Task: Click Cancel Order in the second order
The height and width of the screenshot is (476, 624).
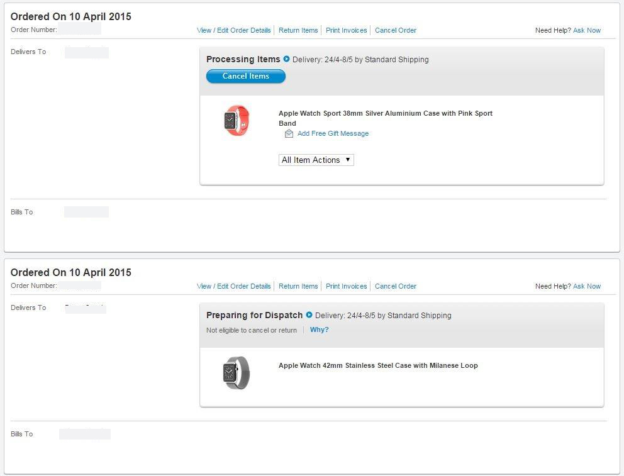Action: 396,286
